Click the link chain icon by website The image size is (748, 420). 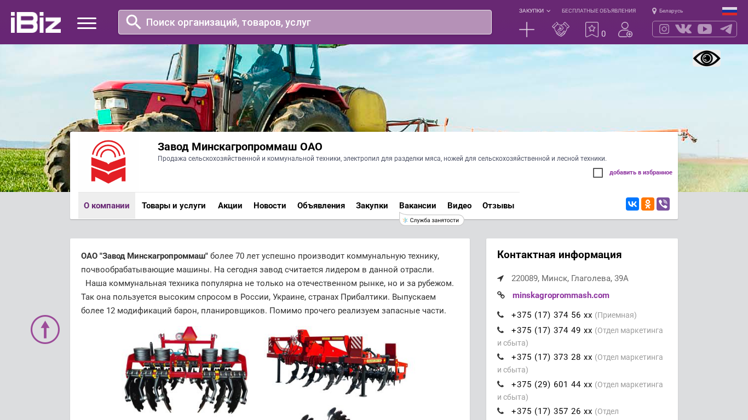(x=501, y=295)
